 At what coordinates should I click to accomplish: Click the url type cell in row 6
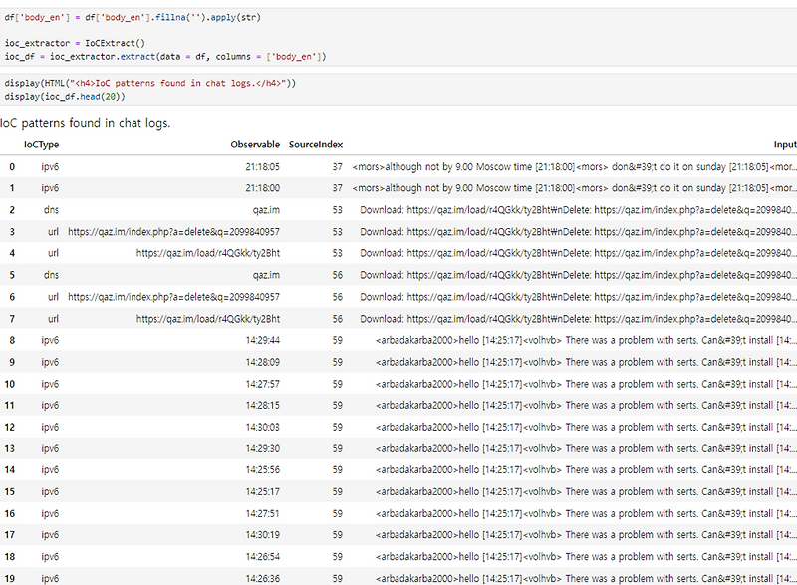[53, 297]
